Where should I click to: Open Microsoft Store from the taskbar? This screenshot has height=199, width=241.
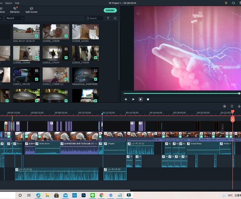(56, 195)
